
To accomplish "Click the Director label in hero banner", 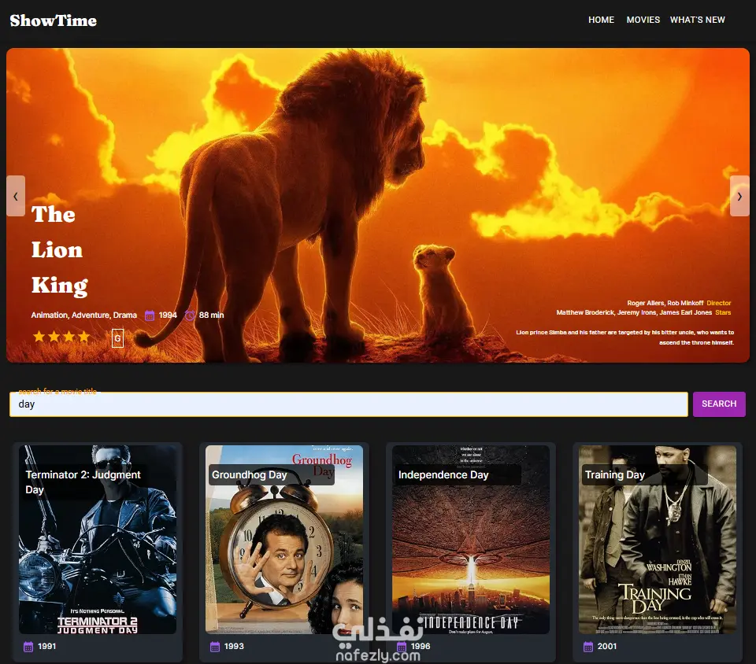I will point(718,303).
